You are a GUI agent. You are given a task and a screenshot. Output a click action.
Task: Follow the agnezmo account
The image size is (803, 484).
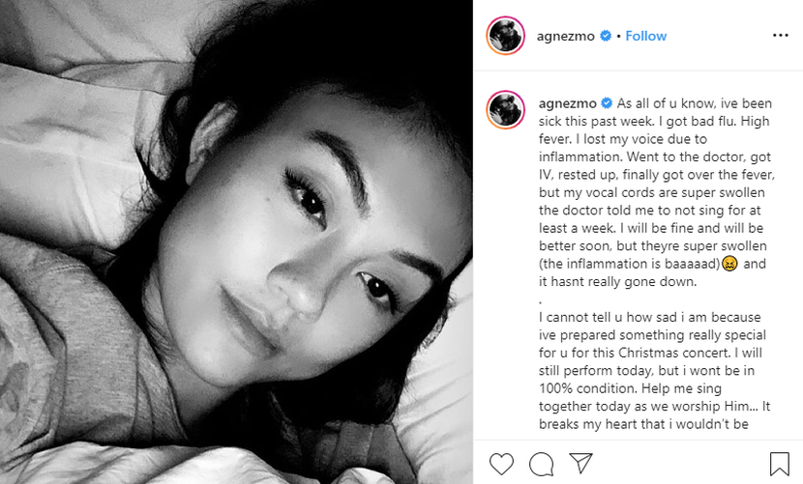click(x=645, y=36)
